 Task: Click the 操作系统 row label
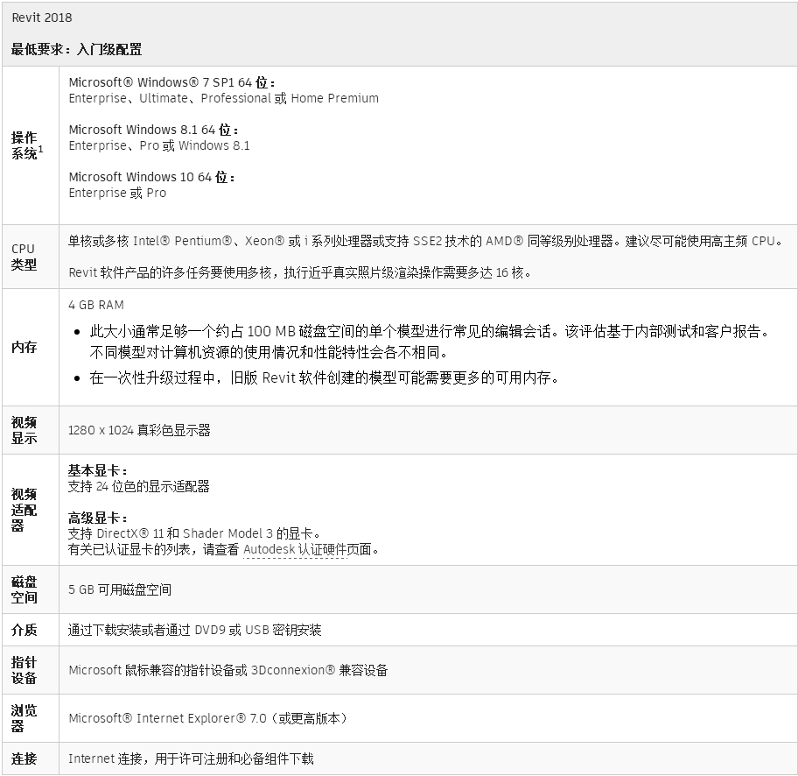(24, 145)
